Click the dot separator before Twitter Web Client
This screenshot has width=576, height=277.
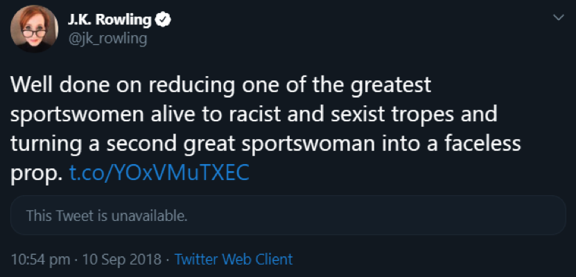point(167,260)
